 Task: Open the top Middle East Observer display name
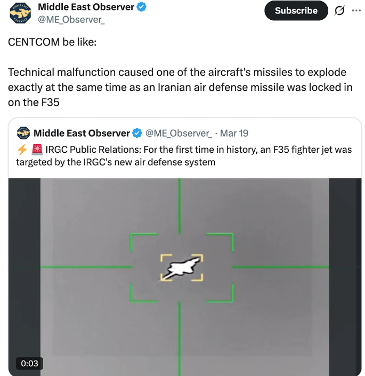pyautogui.click(x=86, y=7)
